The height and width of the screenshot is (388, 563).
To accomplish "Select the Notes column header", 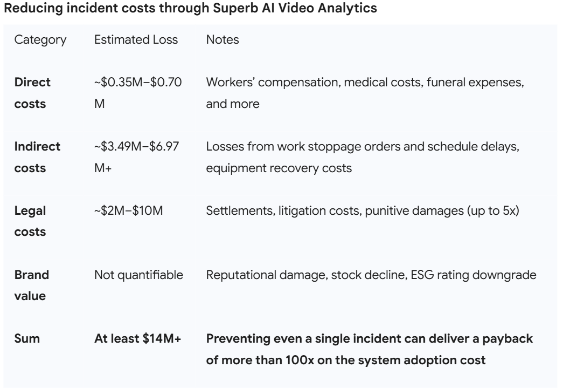I will click(223, 40).
